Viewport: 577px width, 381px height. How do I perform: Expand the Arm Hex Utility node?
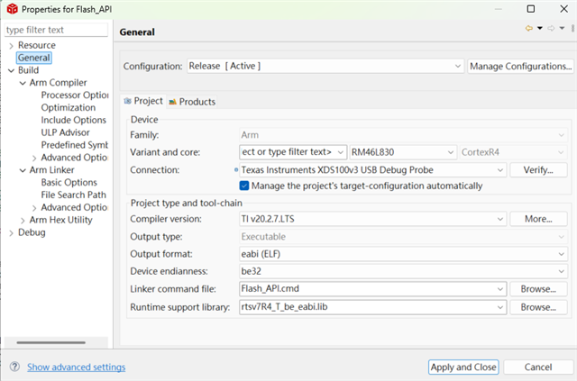23,221
